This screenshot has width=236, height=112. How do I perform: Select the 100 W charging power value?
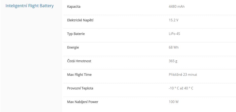pos(174,102)
